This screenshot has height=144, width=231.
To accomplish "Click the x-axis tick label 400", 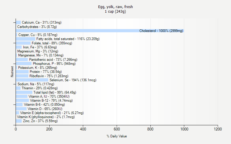I will click(83, 129).
